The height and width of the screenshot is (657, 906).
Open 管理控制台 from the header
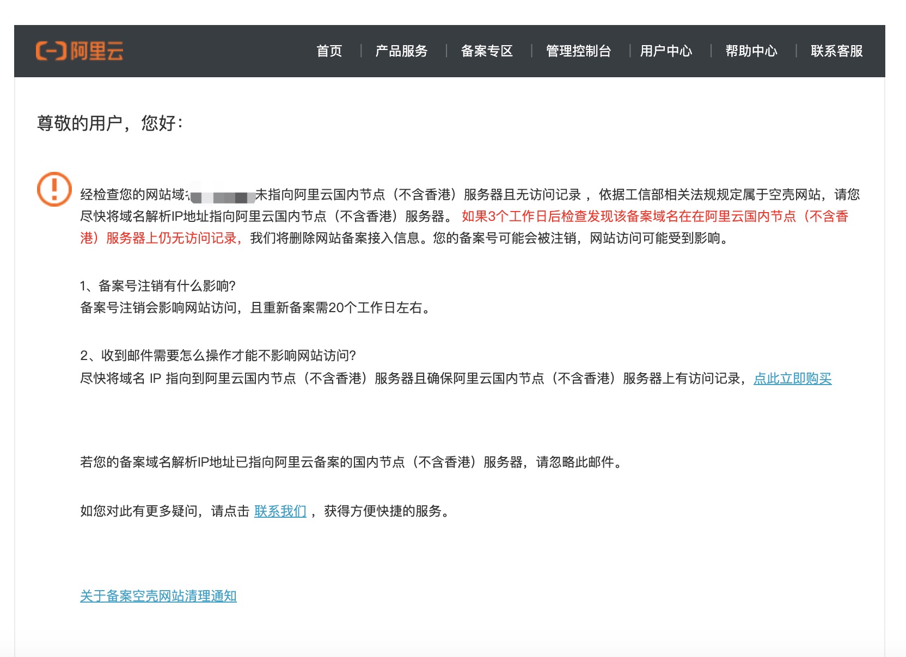coord(579,51)
